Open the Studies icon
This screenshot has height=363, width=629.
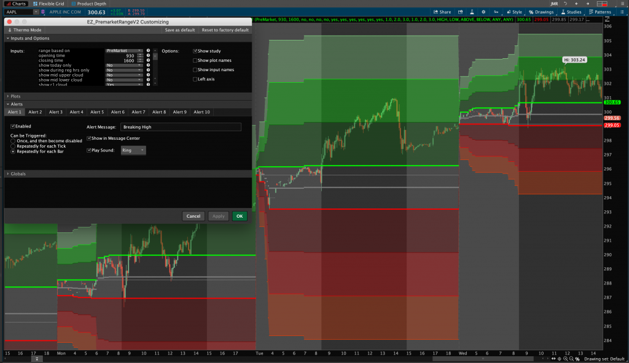(571, 11)
